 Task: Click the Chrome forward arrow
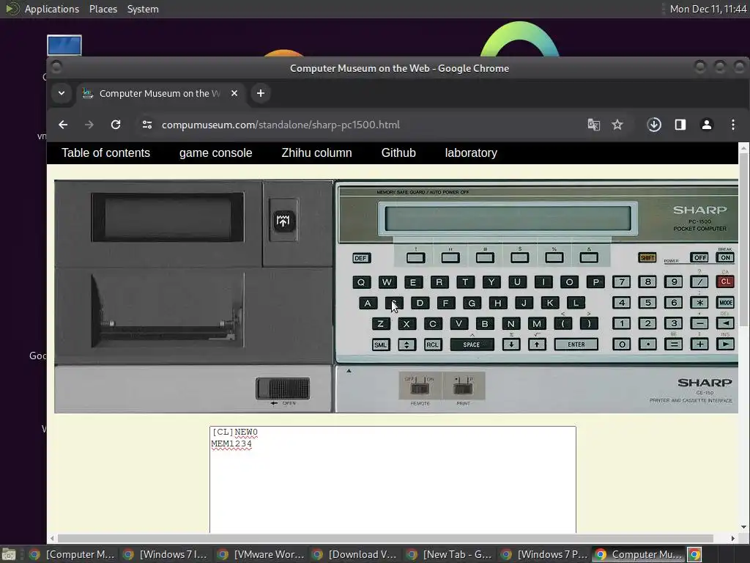click(89, 125)
